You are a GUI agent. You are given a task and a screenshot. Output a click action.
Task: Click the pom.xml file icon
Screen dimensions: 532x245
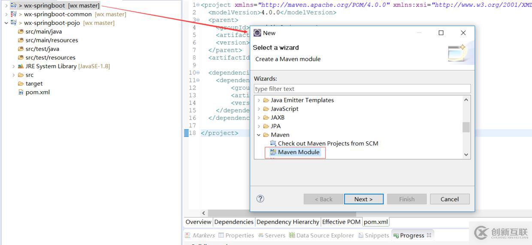point(21,92)
